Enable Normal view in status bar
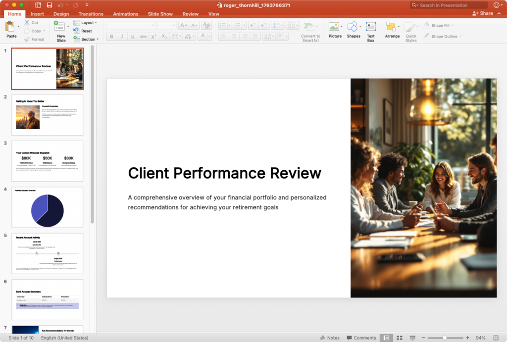 tap(386, 338)
